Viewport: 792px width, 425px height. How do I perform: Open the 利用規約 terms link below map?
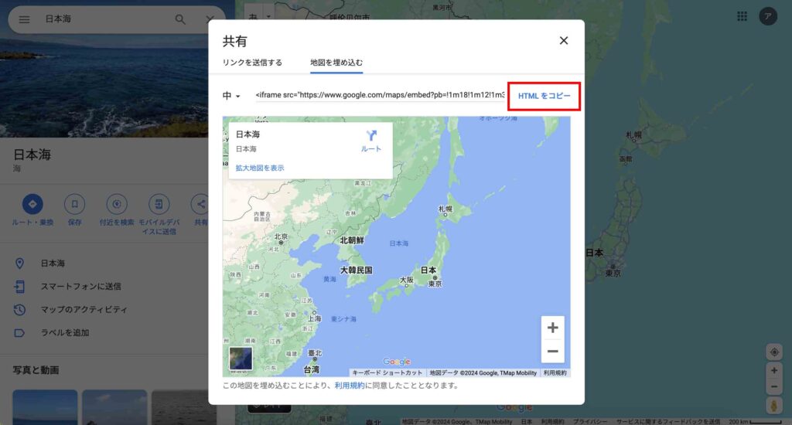349,386
